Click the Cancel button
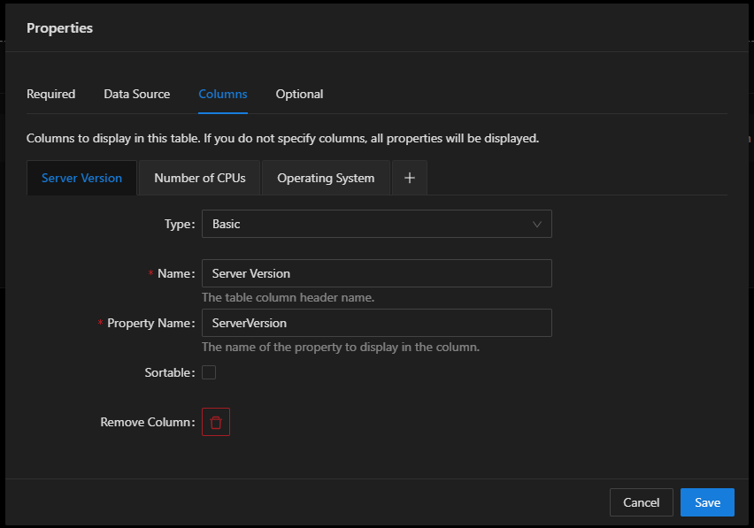This screenshot has height=528, width=754. click(641, 502)
